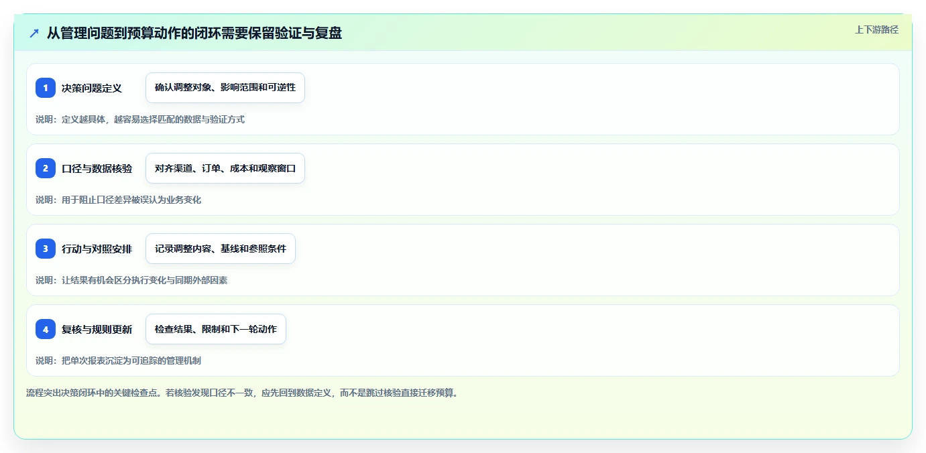The height and width of the screenshot is (453, 926).
Task: Select step title 复核与规则更新
Action: [97, 329]
